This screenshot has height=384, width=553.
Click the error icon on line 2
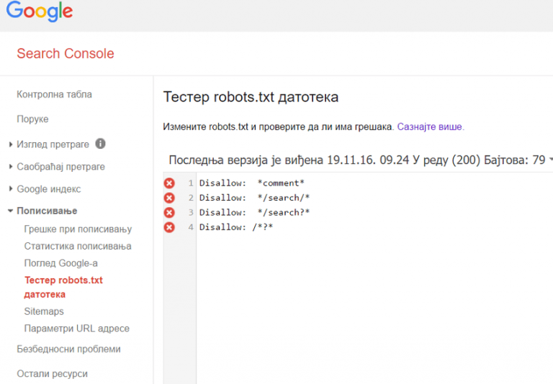pyautogui.click(x=169, y=198)
